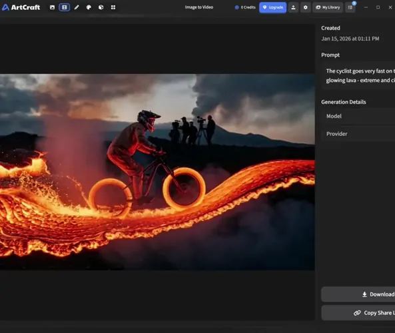Image resolution: width=395 pixels, height=333 pixels.
Task: Click the Created heading
Action: pos(330,28)
